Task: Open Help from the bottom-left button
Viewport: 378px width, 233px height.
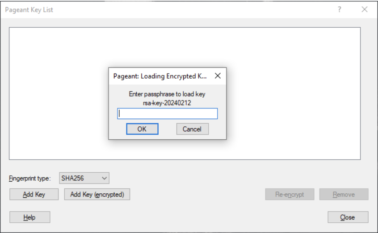Action: [29, 217]
